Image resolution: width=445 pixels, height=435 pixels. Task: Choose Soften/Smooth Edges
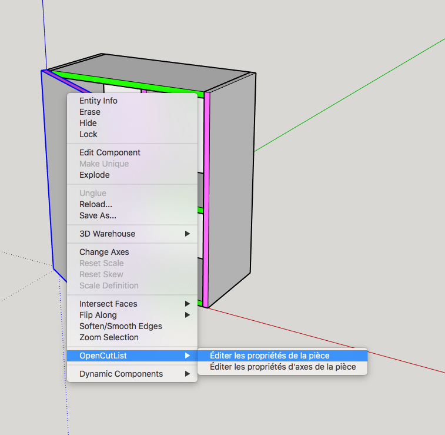[132, 326]
